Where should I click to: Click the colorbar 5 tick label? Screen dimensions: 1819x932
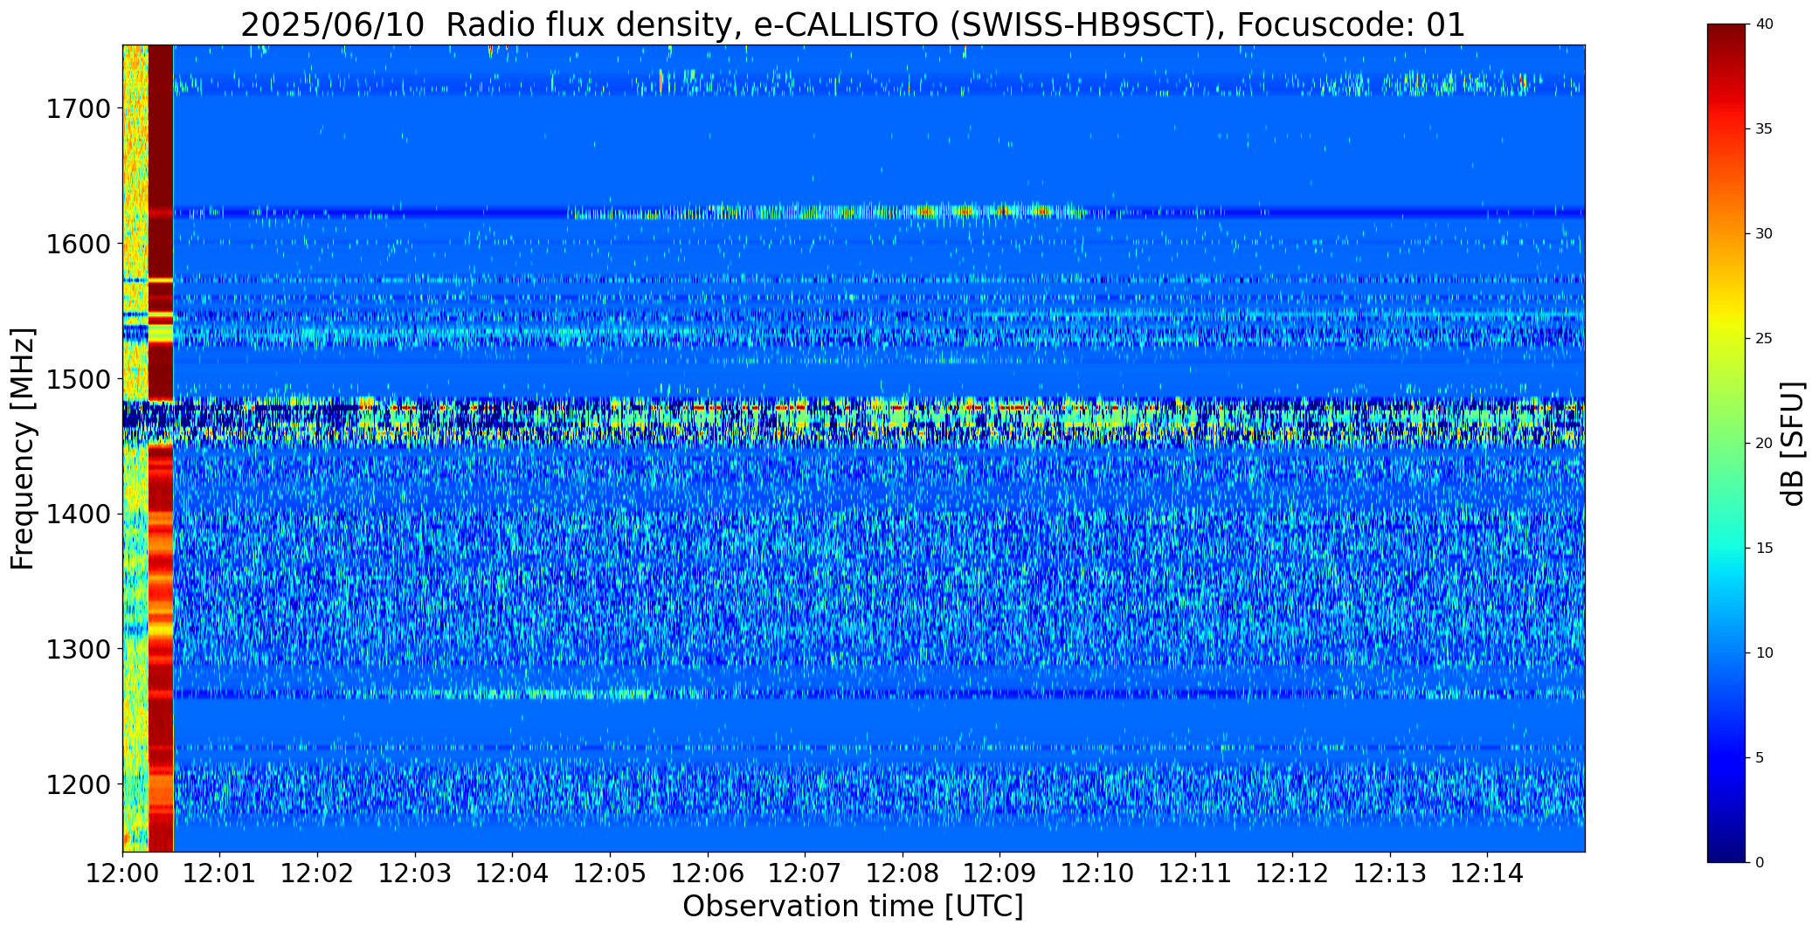point(1760,758)
